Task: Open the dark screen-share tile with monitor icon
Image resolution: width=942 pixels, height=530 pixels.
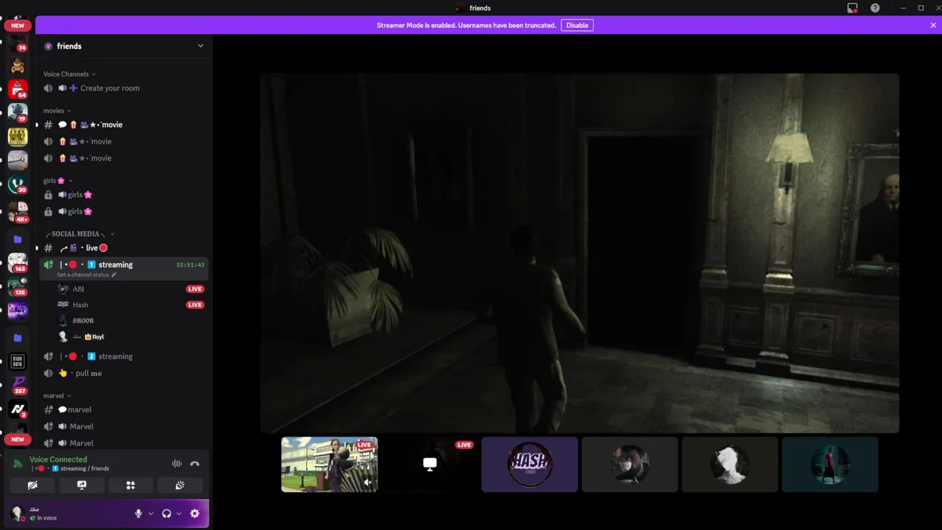Action: 430,464
